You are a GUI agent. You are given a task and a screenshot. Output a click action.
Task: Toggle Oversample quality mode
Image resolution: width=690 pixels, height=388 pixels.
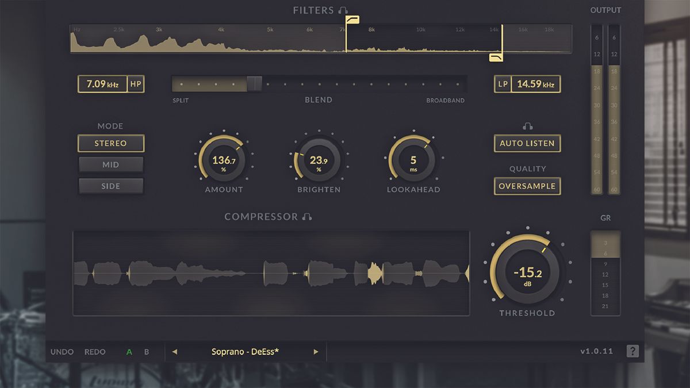click(x=527, y=186)
